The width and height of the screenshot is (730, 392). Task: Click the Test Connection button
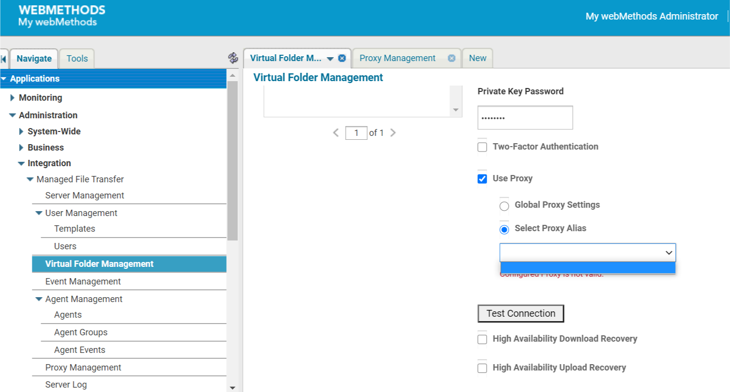[520, 314]
